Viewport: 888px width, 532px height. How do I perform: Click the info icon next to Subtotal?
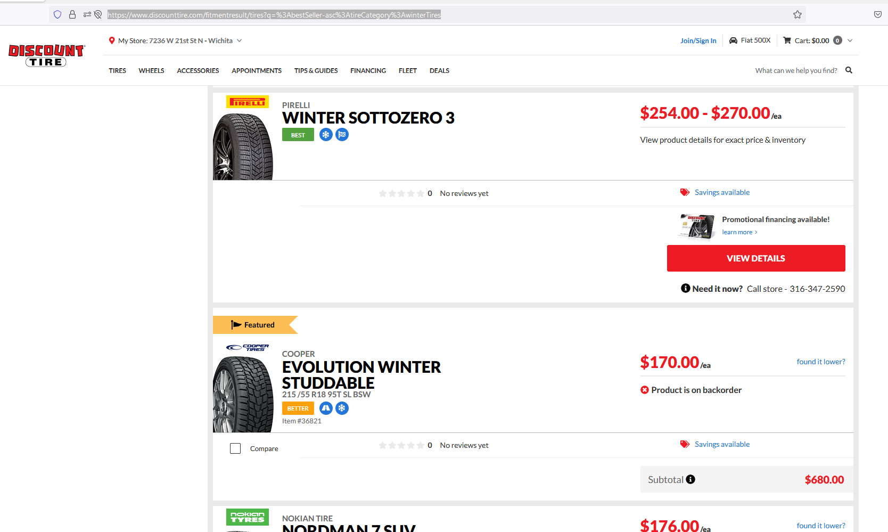(x=690, y=479)
